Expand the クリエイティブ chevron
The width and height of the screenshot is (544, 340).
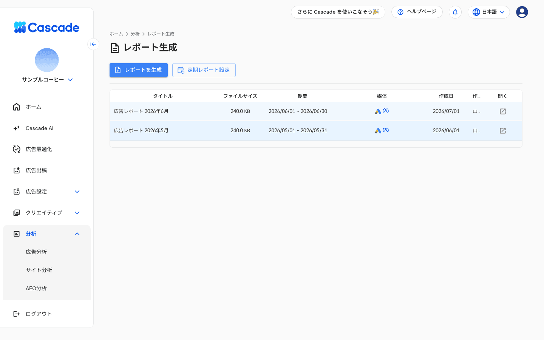77,213
